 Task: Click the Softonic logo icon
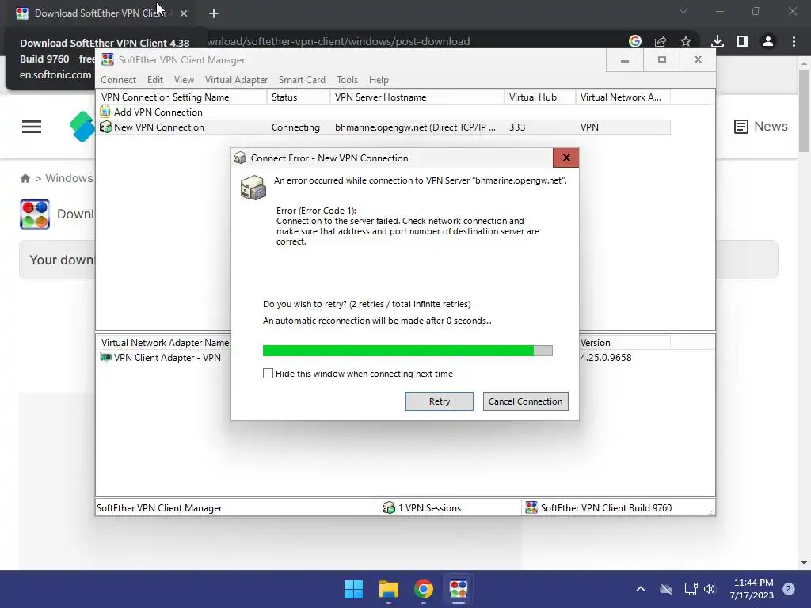82,127
